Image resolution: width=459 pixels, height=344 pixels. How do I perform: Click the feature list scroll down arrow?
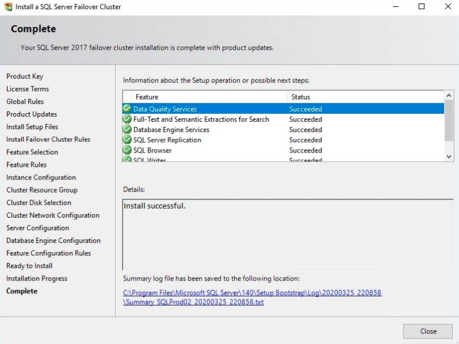[x=449, y=157]
